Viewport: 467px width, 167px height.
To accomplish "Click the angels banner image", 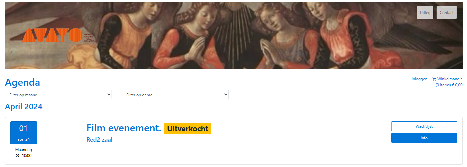I will (234, 36).
